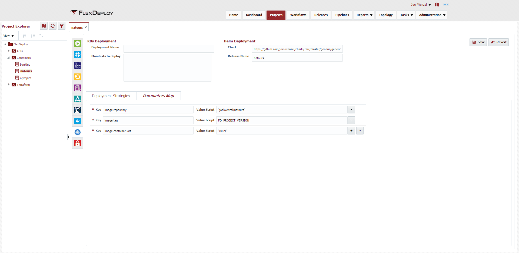Select banking in the project tree
The image size is (519, 253).
(25, 65)
